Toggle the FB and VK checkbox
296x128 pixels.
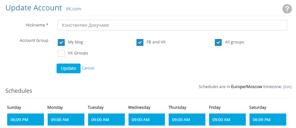(x=140, y=42)
